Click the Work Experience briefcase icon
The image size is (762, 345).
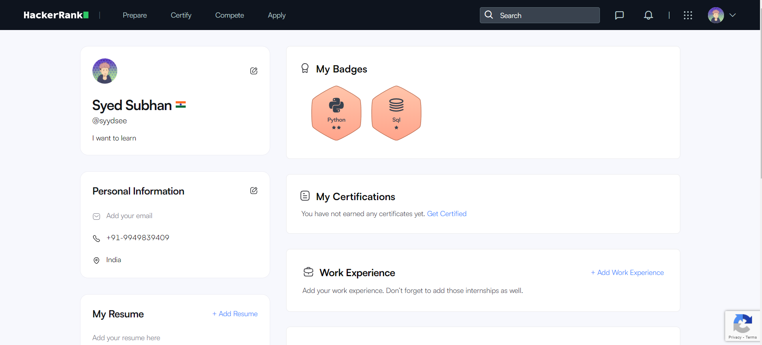(x=308, y=272)
